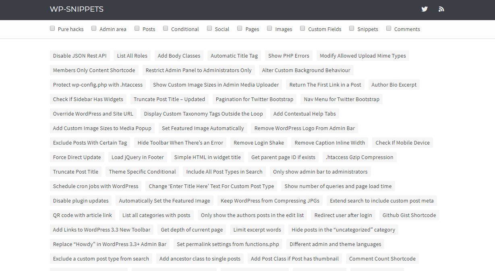View Restrict Admin Panel to Administrators Only
Image resolution: width=495 pixels, height=271 pixels.
[x=199, y=70]
